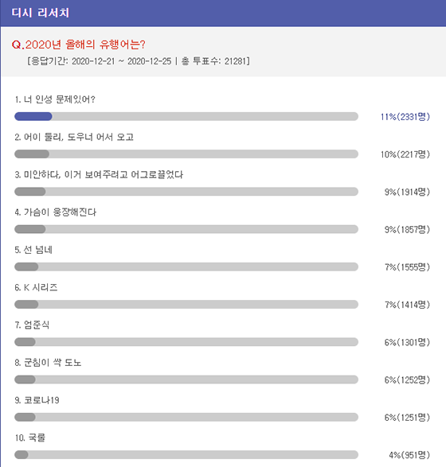Click the 11%(2331명) result text
This screenshot has height=467, width=446.
pyautogui.click(x=405, y=117)
